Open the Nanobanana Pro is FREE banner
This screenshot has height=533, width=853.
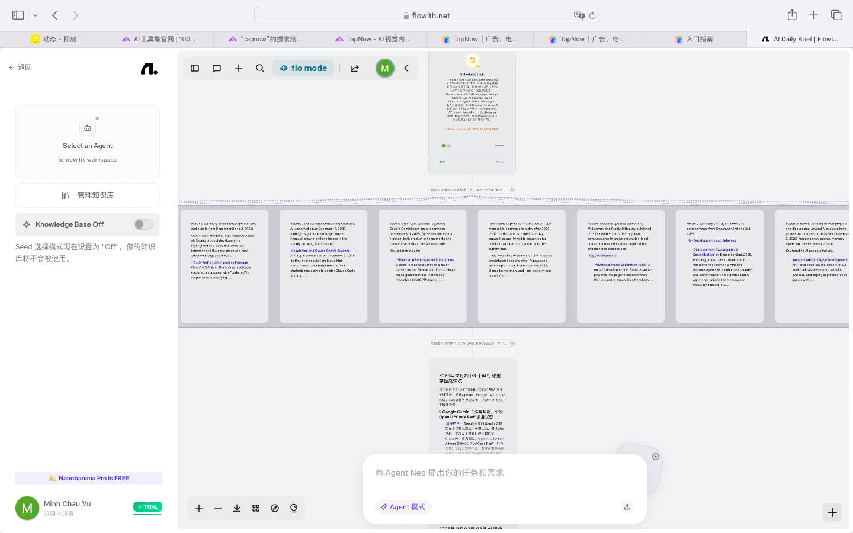click(x=89, y=478)
